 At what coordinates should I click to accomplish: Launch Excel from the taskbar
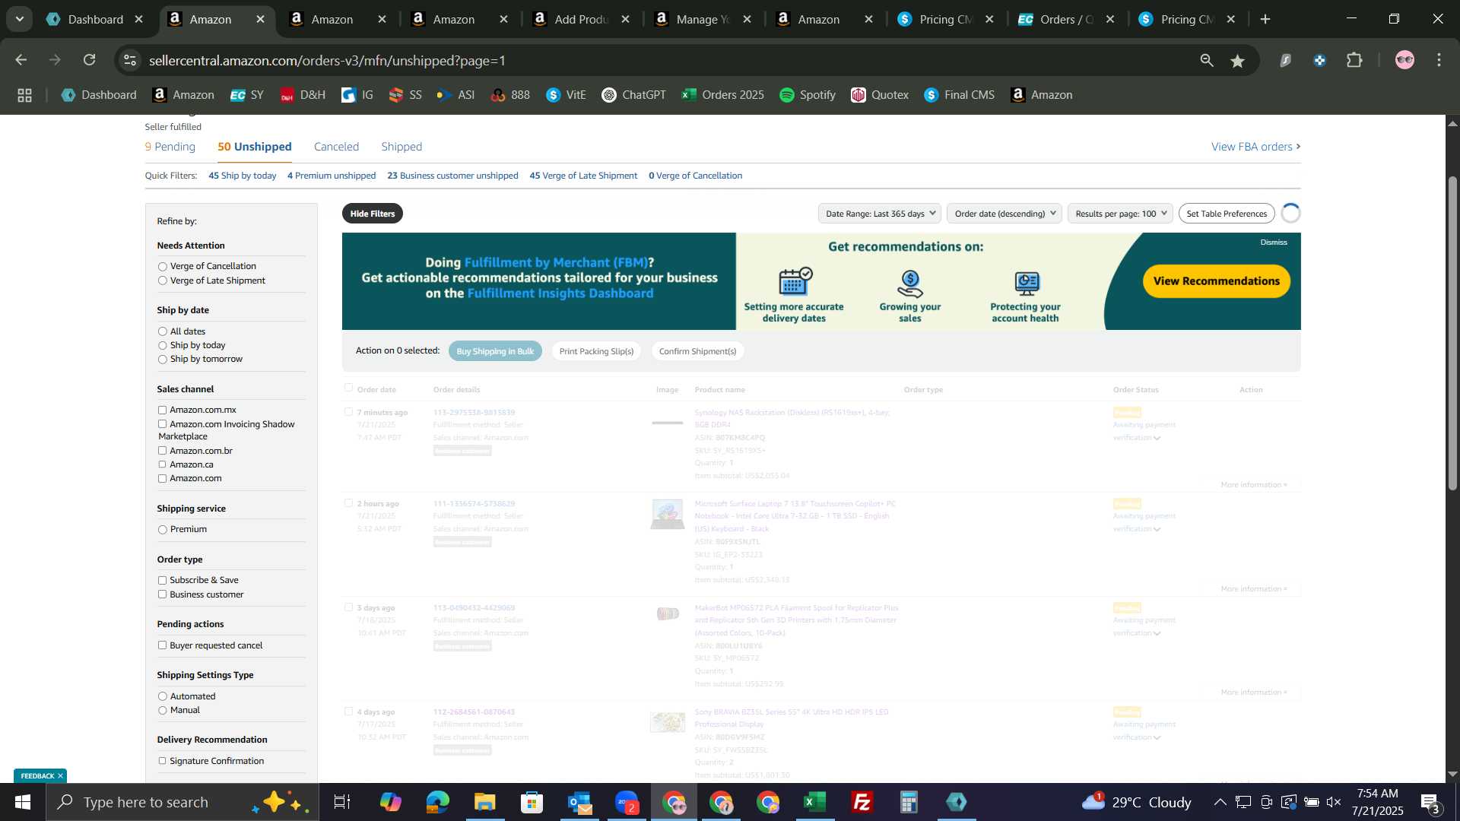[x=814, y=802]
